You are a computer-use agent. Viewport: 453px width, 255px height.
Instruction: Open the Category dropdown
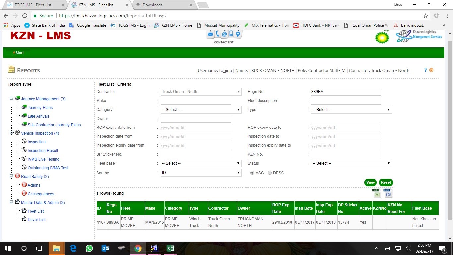coord(201,110)
